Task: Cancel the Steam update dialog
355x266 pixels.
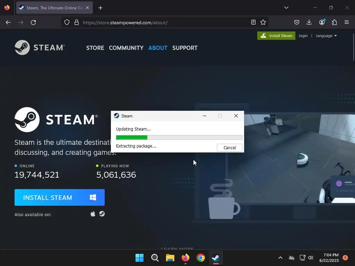Action: click(x=230, y=148)
